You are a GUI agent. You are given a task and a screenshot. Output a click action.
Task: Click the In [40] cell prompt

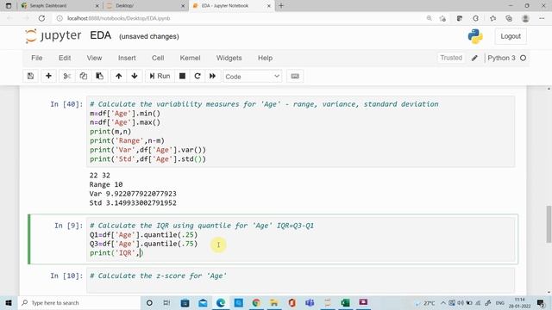(x=66, y=104)
